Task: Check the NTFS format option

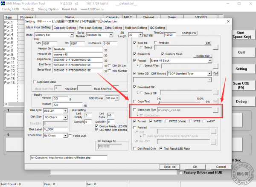Action: click(x=190, y=121)
